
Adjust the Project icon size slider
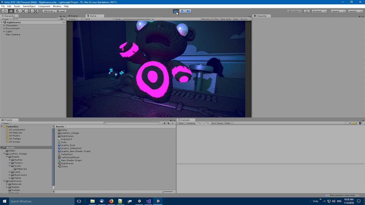point(168,192)
